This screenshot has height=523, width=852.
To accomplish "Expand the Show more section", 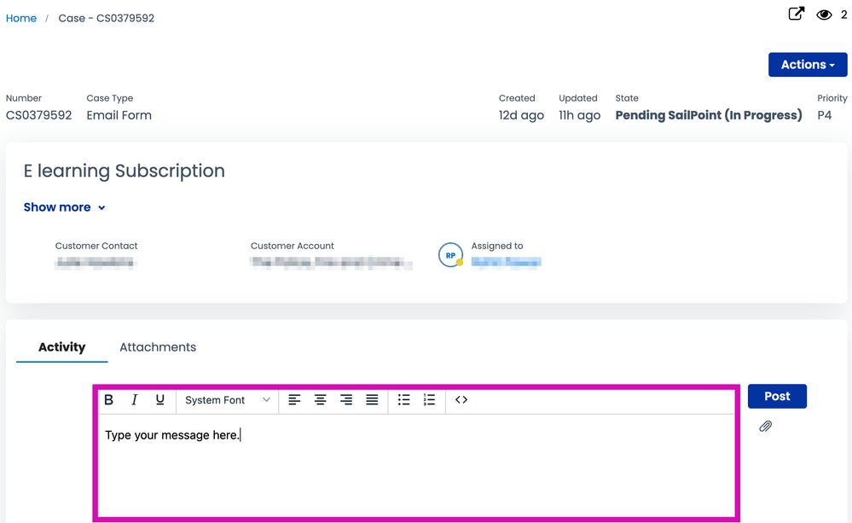I will (65, 207).
